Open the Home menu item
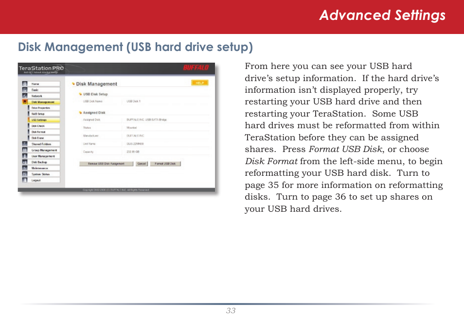 (x=44, y=84)
